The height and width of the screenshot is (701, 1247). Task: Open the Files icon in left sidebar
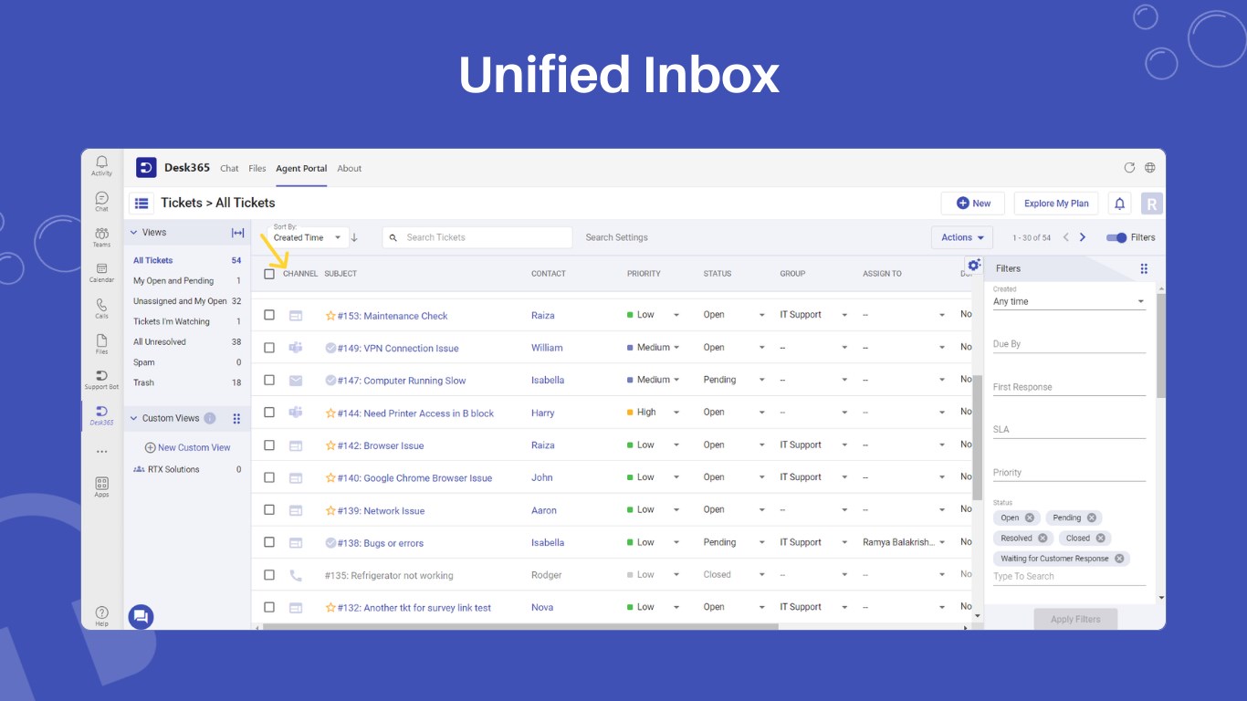coord(101,344)
